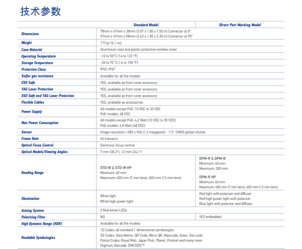
Task: Click the YES embedded polarizing filter cell
Action: 210,217
